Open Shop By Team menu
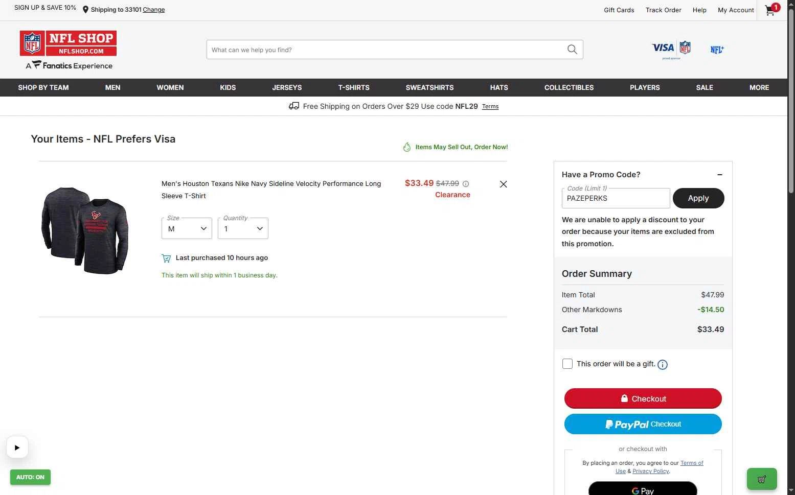The height and width of the screenshot is (495, 795). tap(43, 87)
